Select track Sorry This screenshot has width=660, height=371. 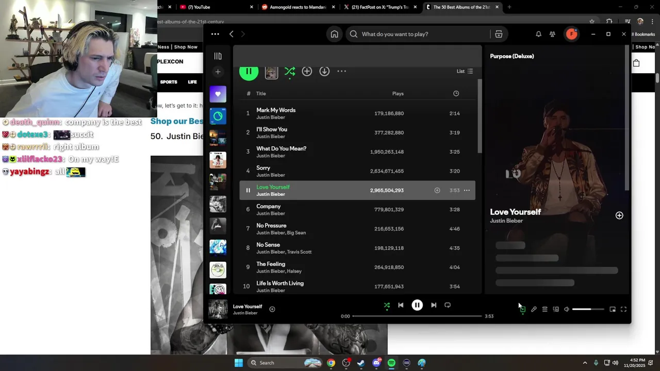(357, 171)
